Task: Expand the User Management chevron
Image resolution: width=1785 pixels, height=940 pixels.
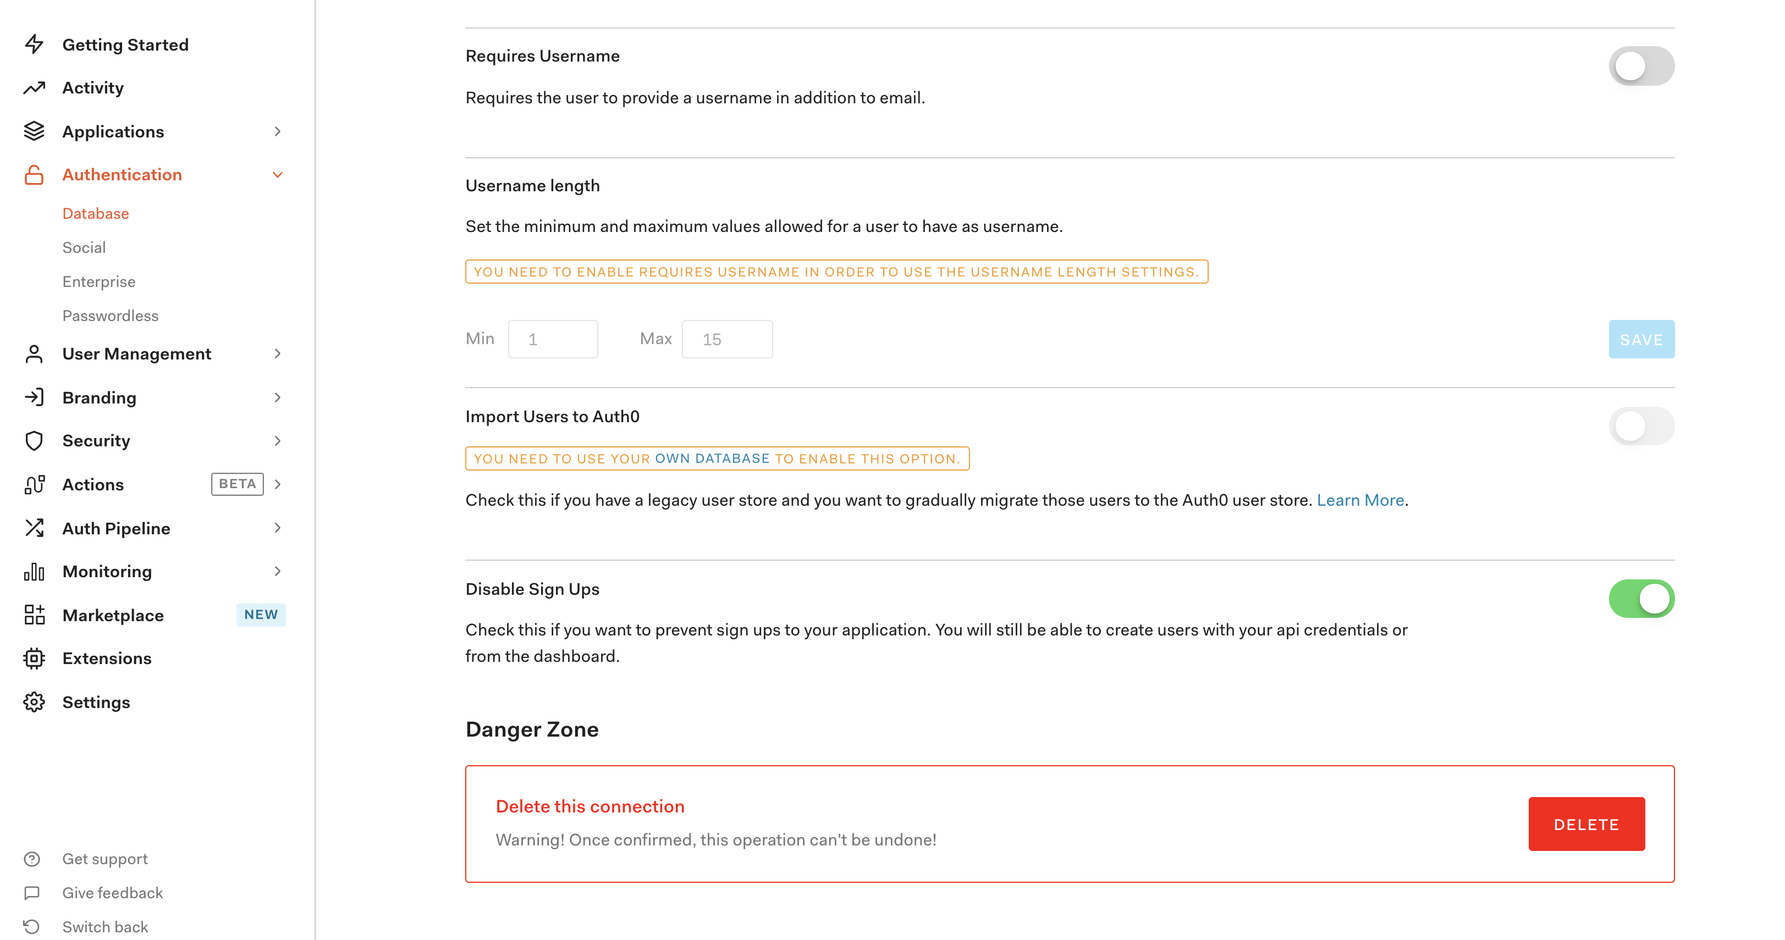Action: [277, 354]
